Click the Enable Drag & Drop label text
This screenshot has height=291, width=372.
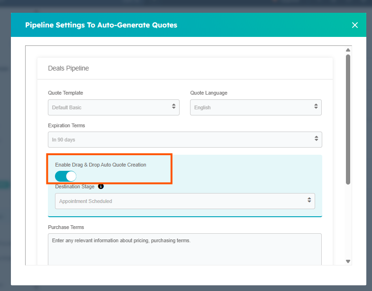tap(100, 165)
